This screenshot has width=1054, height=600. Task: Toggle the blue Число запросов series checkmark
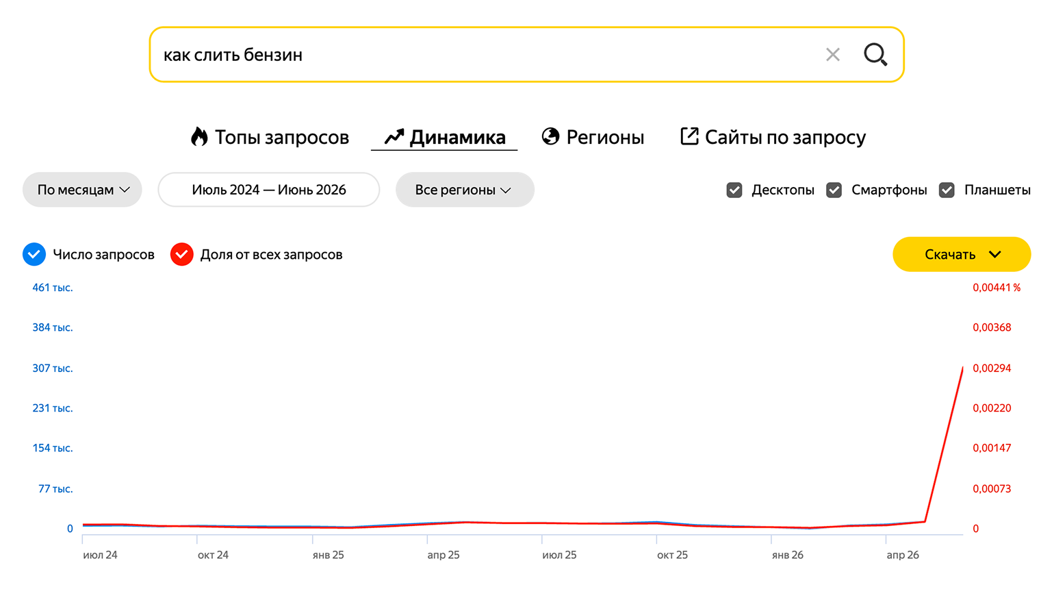(x=34, y=254)
